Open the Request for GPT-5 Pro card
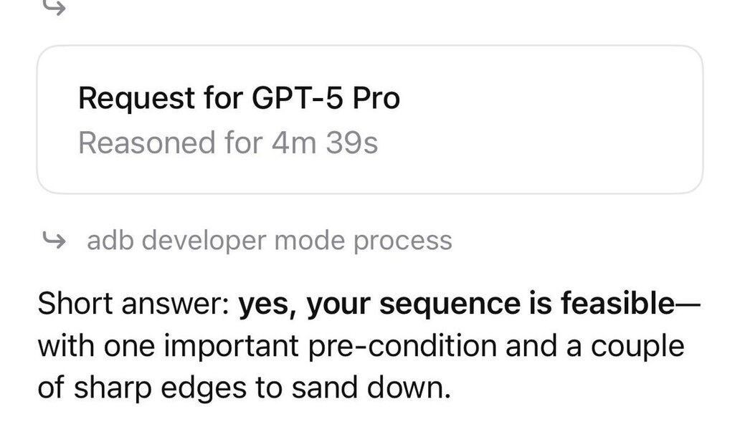Screen dimensions: 740x442 click(369, 120)
